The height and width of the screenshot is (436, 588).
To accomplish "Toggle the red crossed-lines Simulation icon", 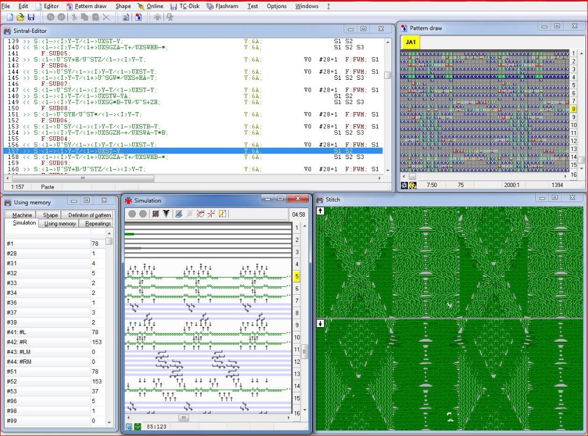I will (211, 214).
